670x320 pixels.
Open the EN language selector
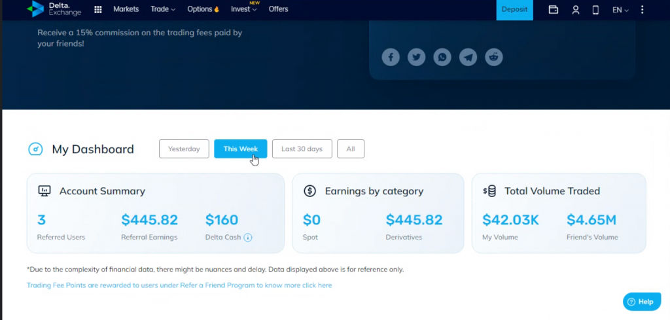click(x=620, y=10)
